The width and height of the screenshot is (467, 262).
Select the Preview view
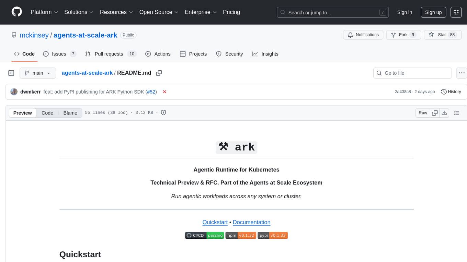pos(23,113)
